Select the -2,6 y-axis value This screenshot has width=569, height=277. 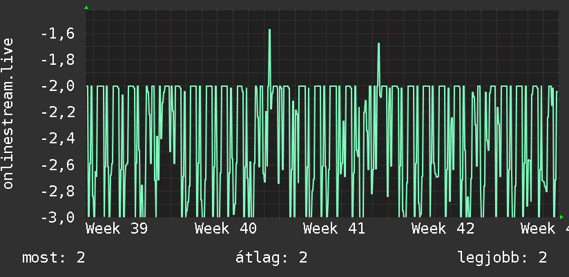(x=58, y=165)
